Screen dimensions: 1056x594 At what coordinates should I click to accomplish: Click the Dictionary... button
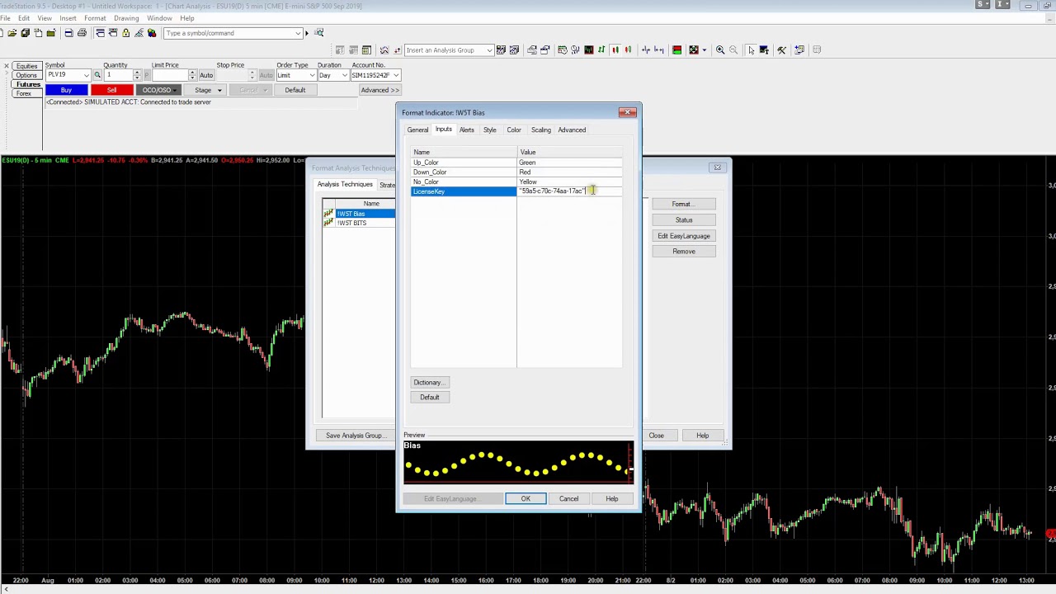[x=429, y=382]
